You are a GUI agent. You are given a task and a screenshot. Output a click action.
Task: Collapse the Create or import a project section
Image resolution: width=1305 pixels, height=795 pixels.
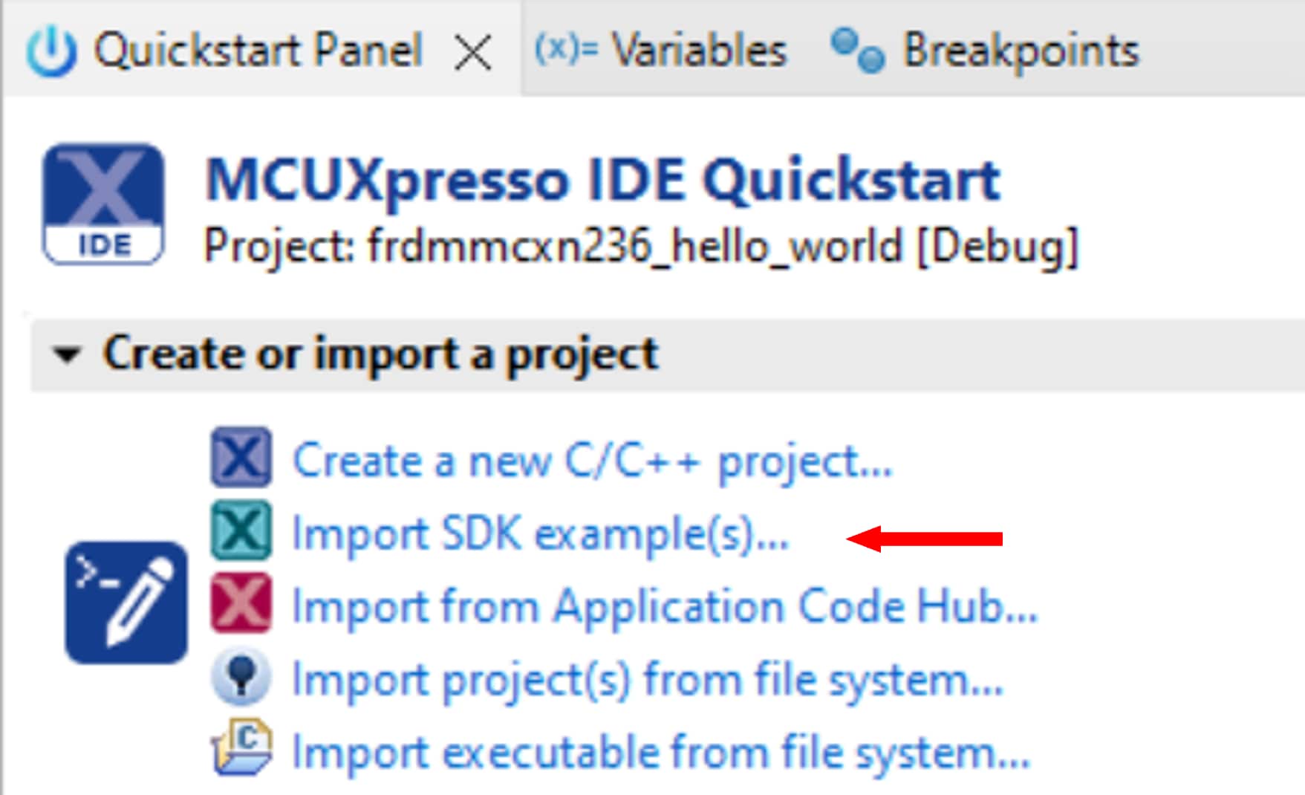66,354
